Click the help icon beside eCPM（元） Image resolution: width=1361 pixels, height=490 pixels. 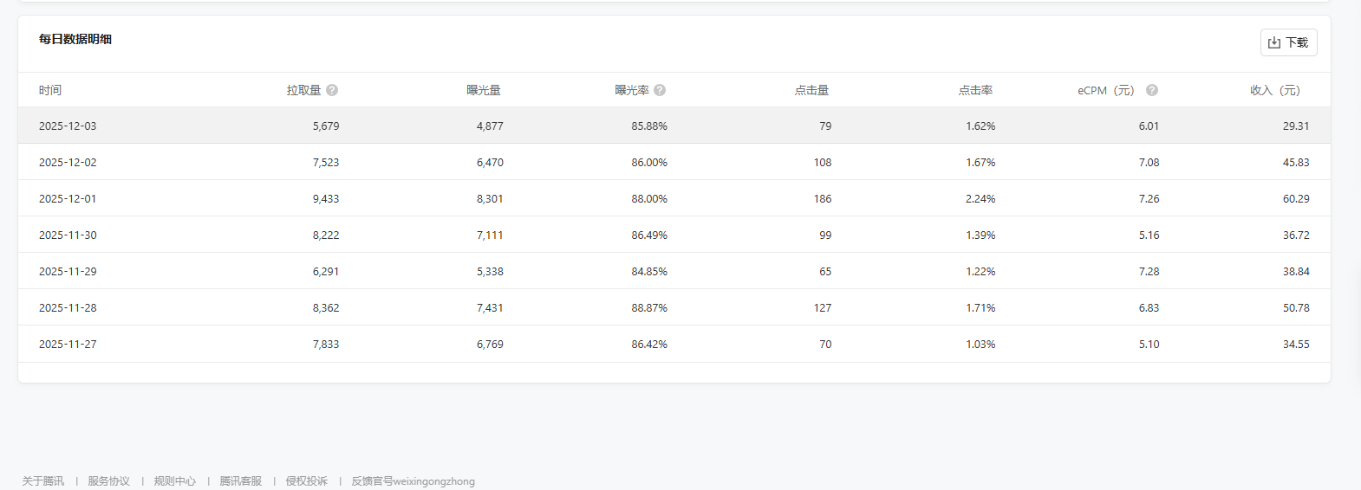(1152, 90)
